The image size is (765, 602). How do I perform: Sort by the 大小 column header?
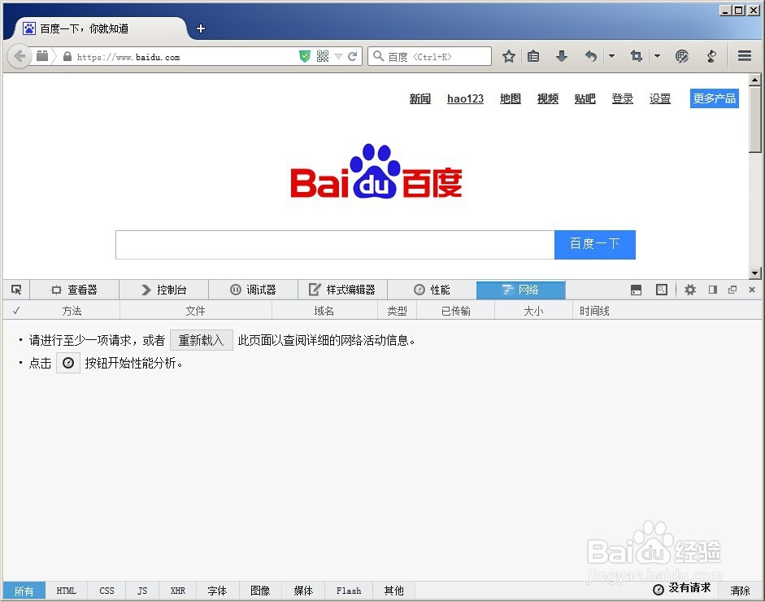(533, 311)
